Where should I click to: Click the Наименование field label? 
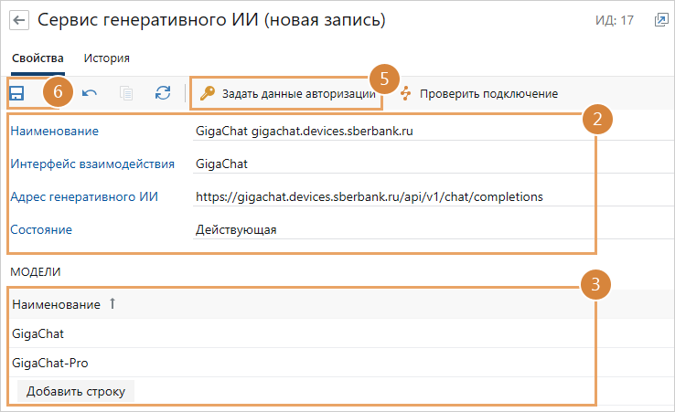click(55, 131)
